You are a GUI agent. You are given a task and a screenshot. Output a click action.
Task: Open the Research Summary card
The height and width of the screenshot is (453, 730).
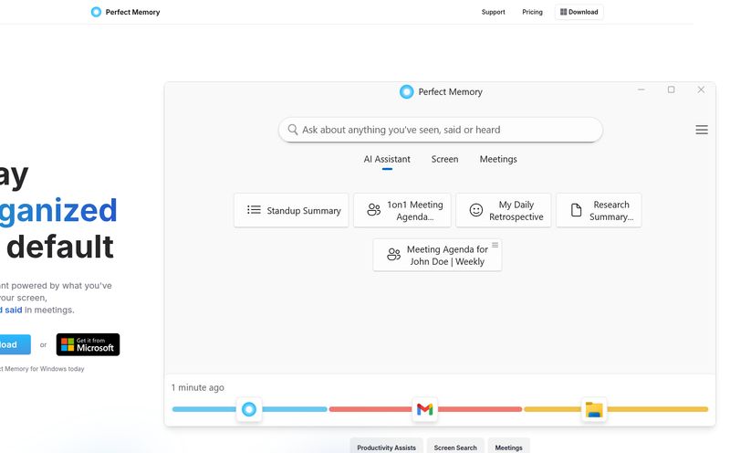pos(599,210)
